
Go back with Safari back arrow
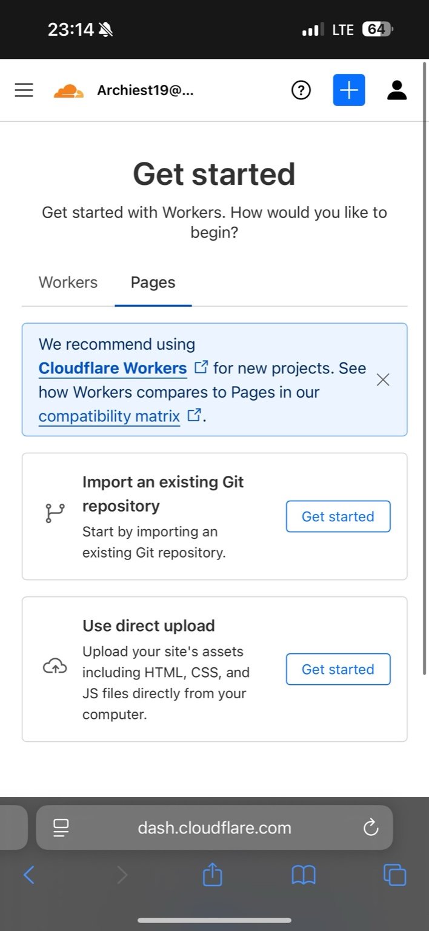(28, 875)
